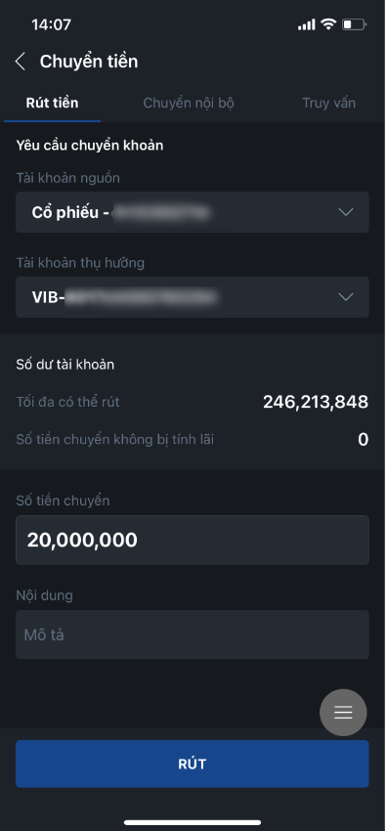This screenshot has height=831, width=387.
Task: Tap the cellular signal bars icon
Action: coord(307,24)
